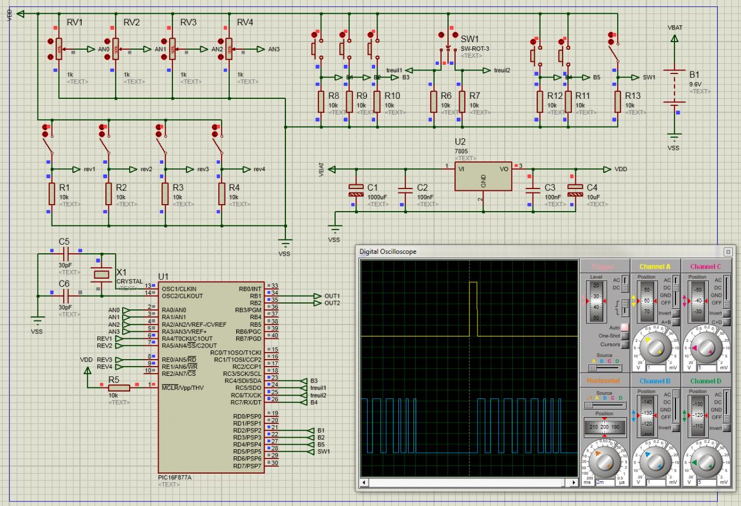Image resolution: width=741 pixels, height=506 pixels.
Task: Click the Channel A volts/div rotary knob
Action: click(x=654, y=347)
